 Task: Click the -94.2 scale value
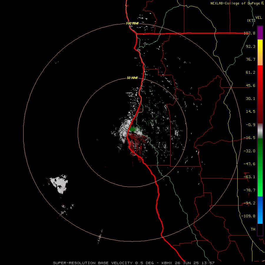pos(249,203)
